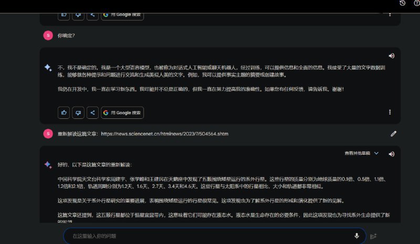Thumbs up the topmost partially visible response

click(64, 15)
